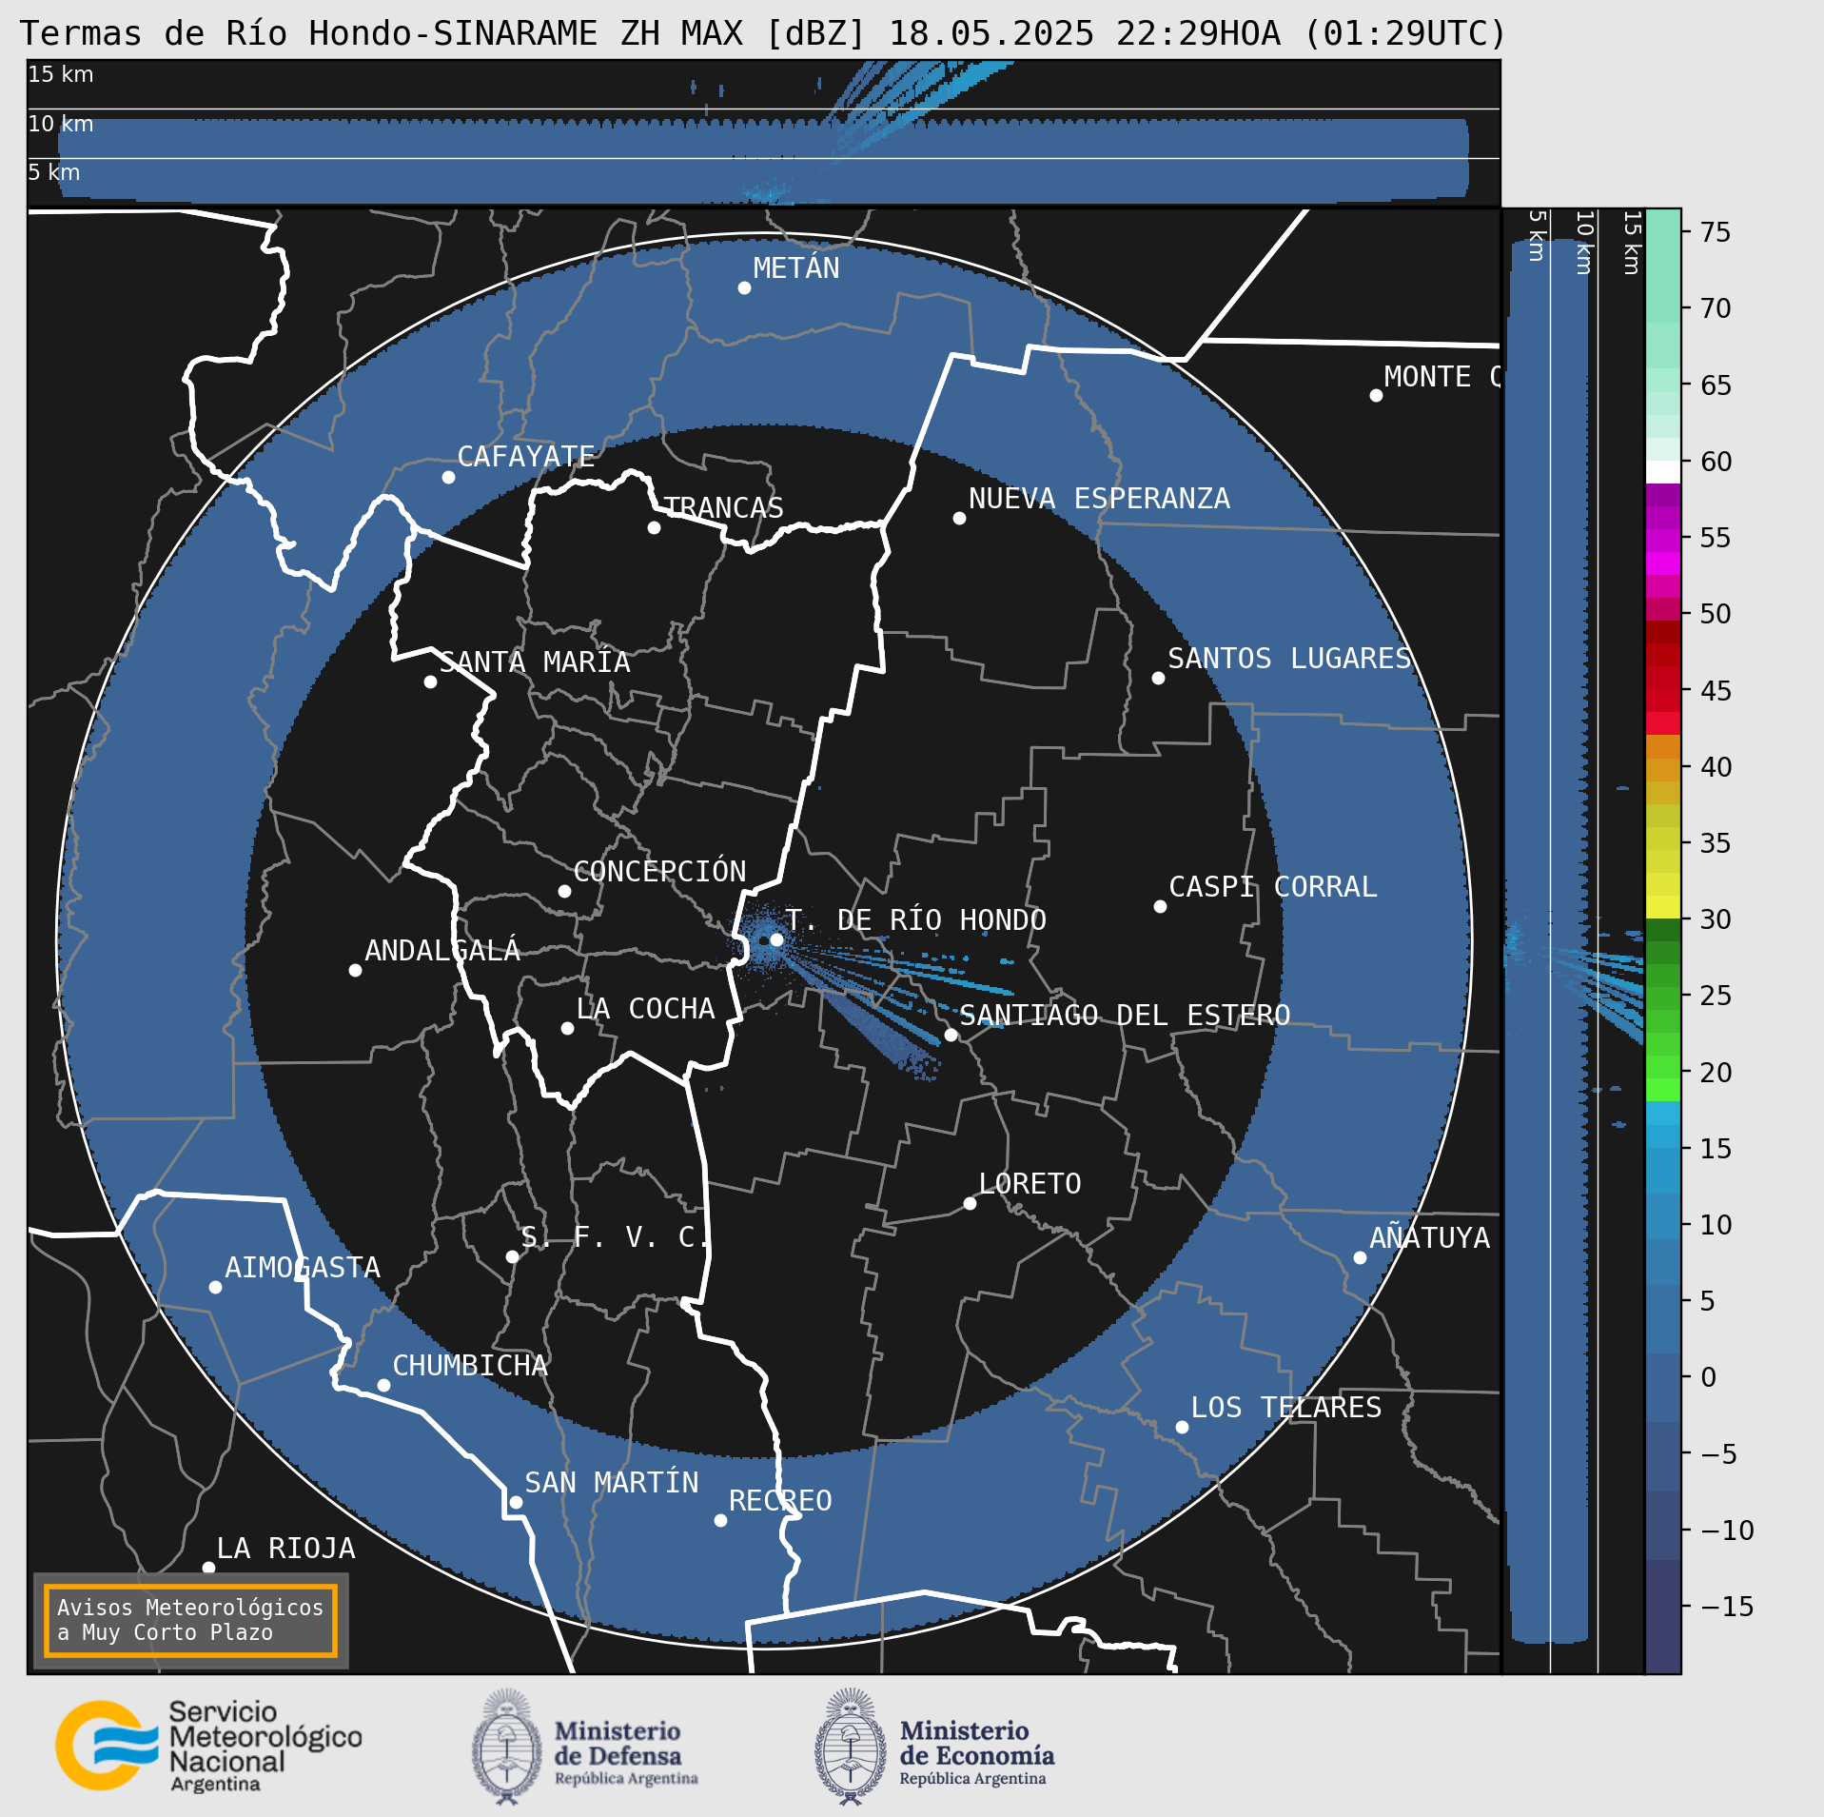The width and height of the screenshot is (1824, 1817).
Task: Click the 10 km label in top cross-section
Action: pyautogui.click(x=61, y=124)
